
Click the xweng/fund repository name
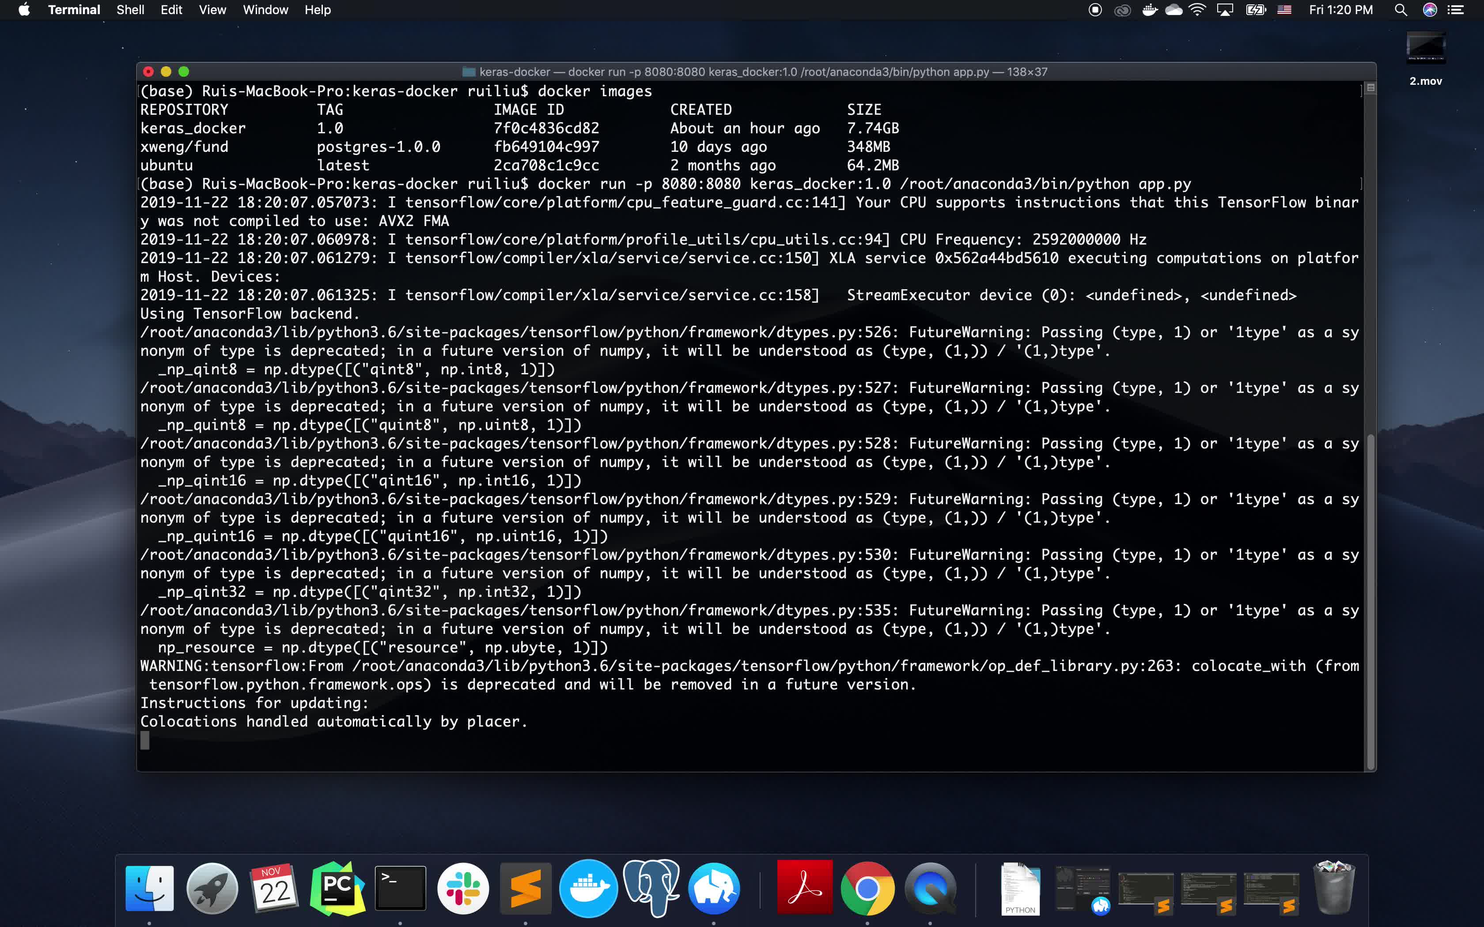184,147
